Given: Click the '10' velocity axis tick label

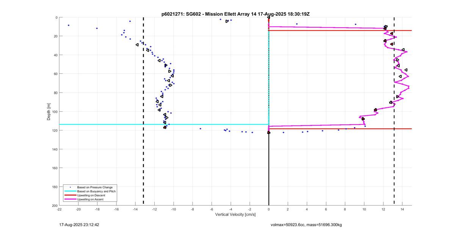Looking at the screenshot, I should pyautogui.click(x=364, y=209).
